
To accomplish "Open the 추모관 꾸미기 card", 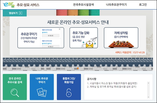I will coord(41,38).
